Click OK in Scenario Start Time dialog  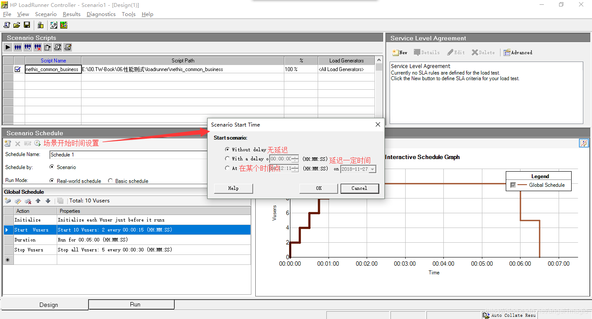[319, 188]
